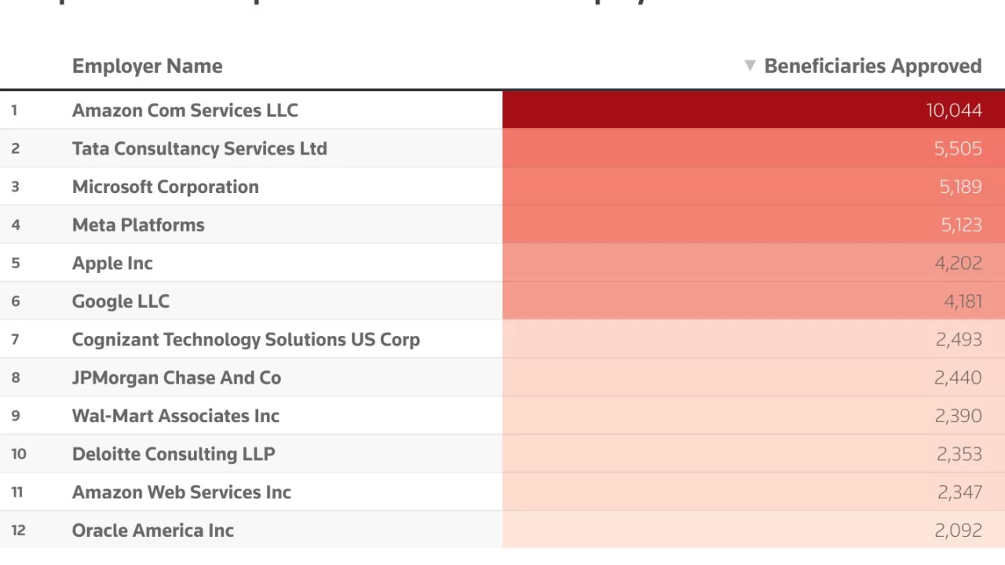Click the 5,123 value for Meta Platforms
The width and height of the screenshot is (1005, 565).
click(x=961, y=225)
